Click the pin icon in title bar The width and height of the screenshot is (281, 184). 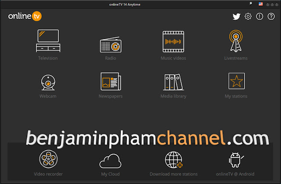[251, 4]
